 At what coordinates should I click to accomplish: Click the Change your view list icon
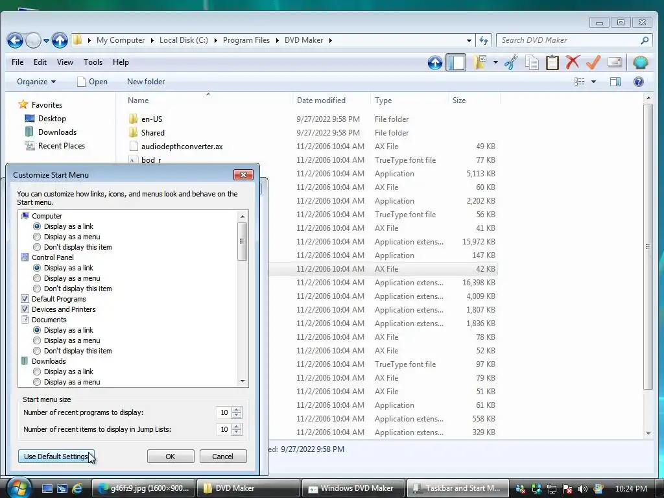tap(579, 82)
